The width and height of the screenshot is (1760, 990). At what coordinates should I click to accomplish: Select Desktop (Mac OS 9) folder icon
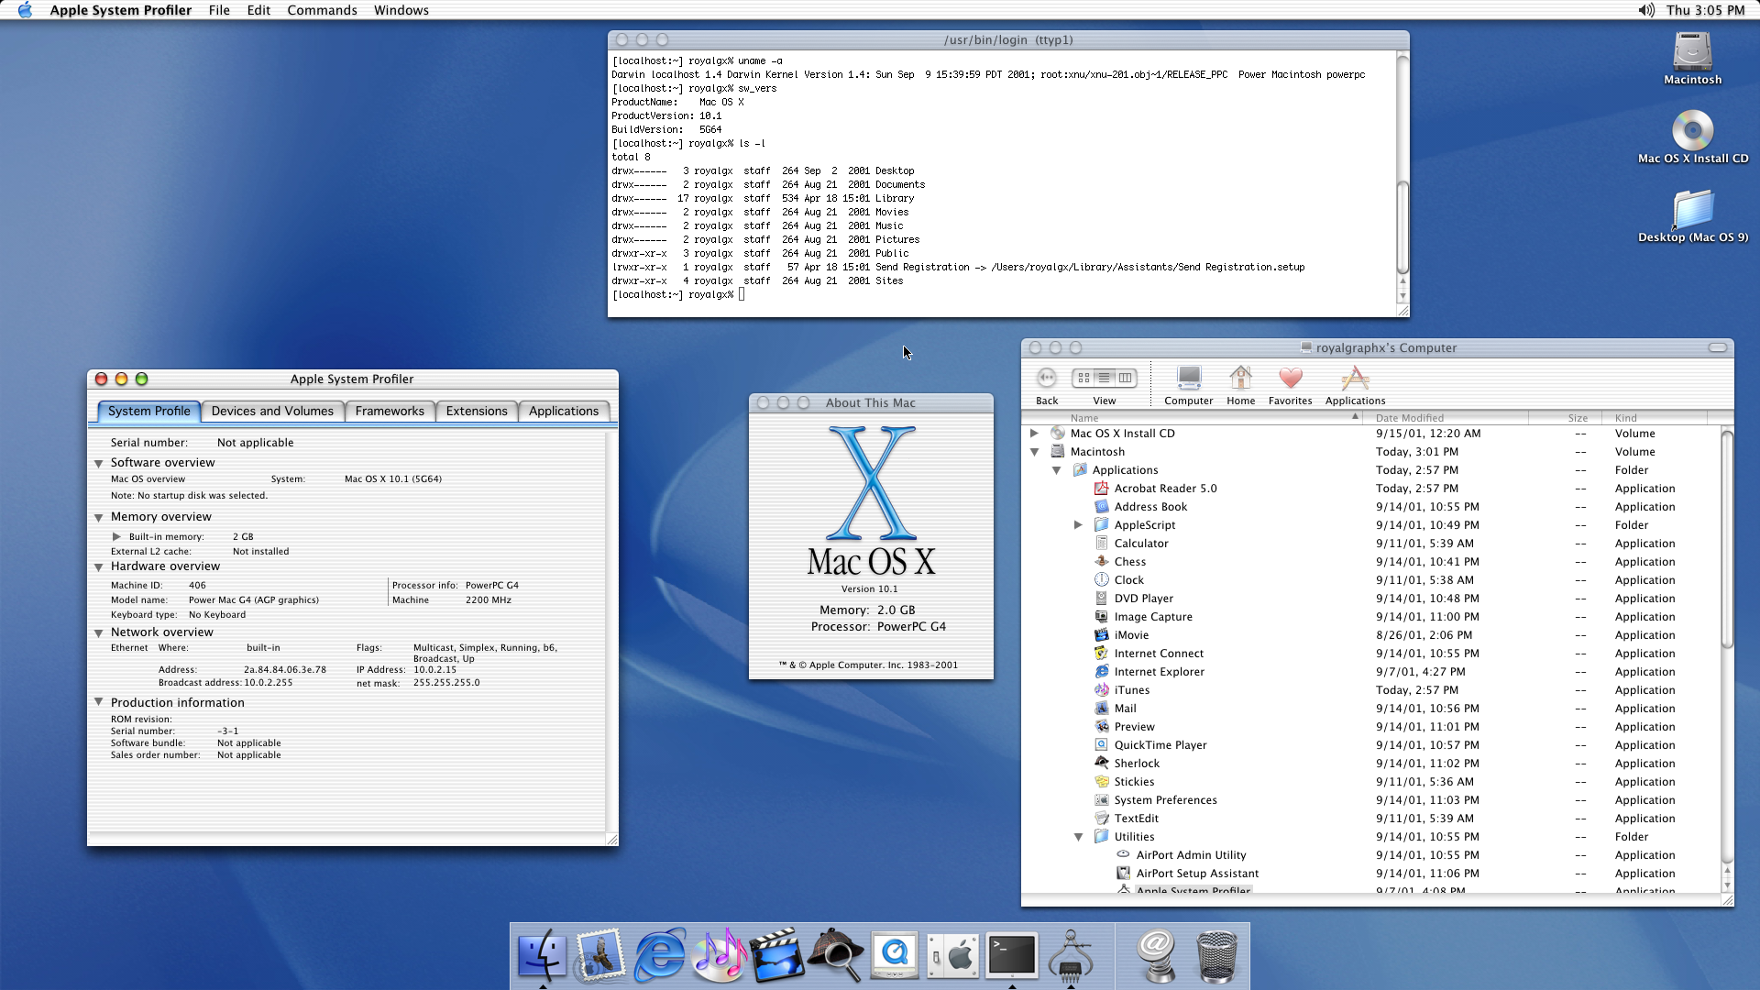click(1692, 216)
